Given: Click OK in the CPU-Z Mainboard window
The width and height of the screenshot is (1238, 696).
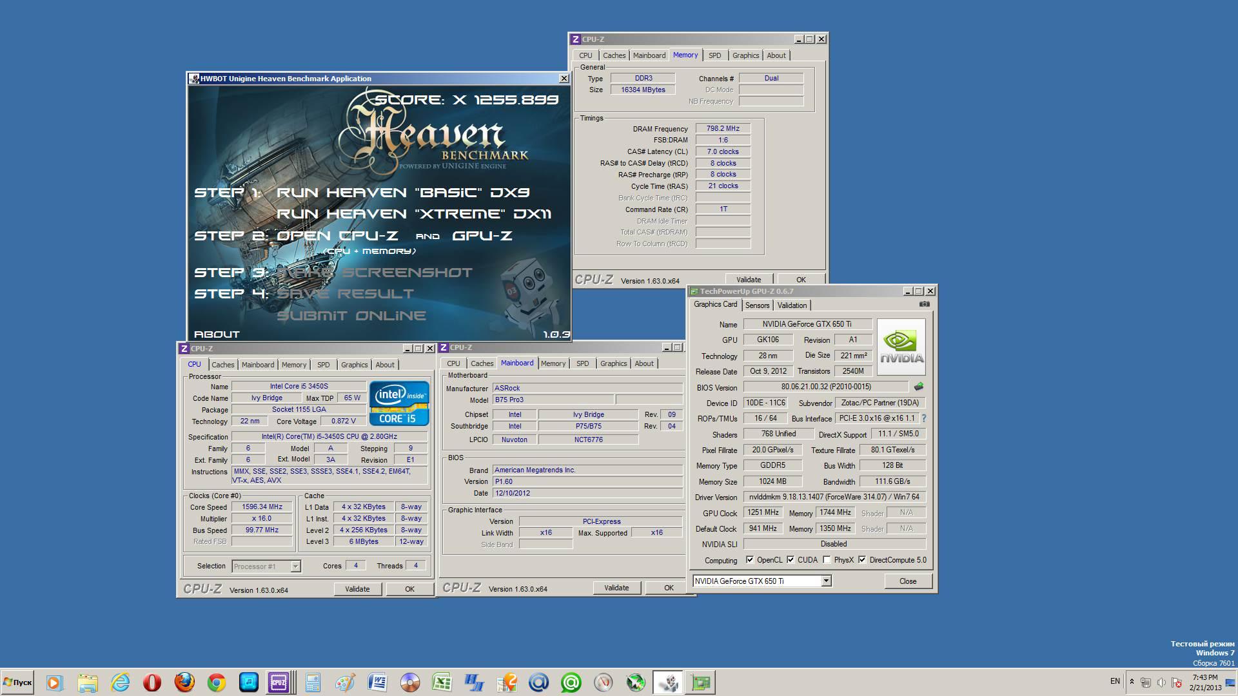Looking at the screenshot, I should coord(669,588).
